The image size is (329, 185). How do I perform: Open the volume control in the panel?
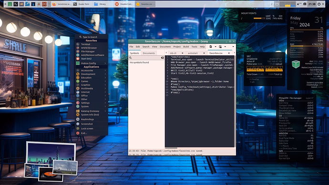tap(299, 4)
